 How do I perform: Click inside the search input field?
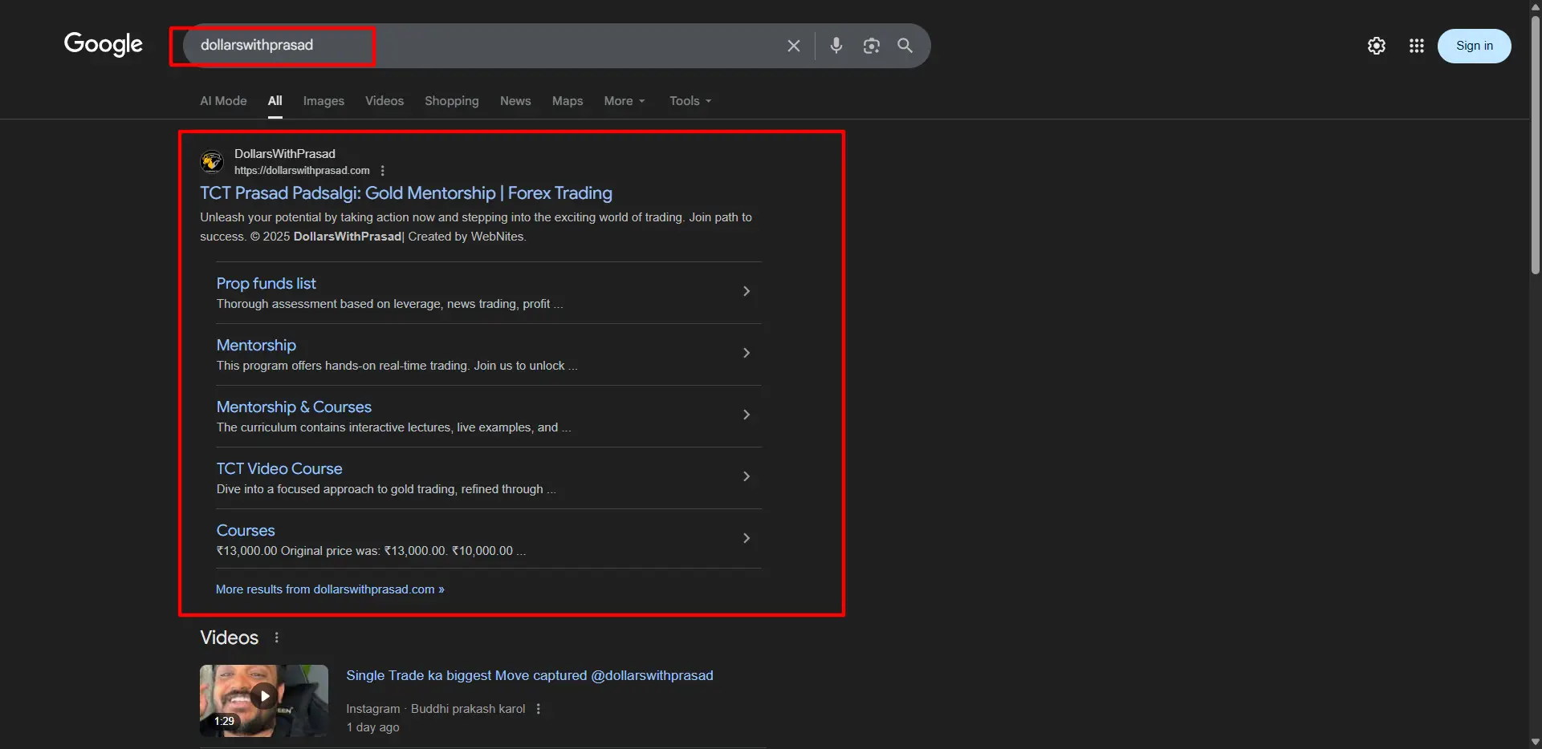point(482,46)
